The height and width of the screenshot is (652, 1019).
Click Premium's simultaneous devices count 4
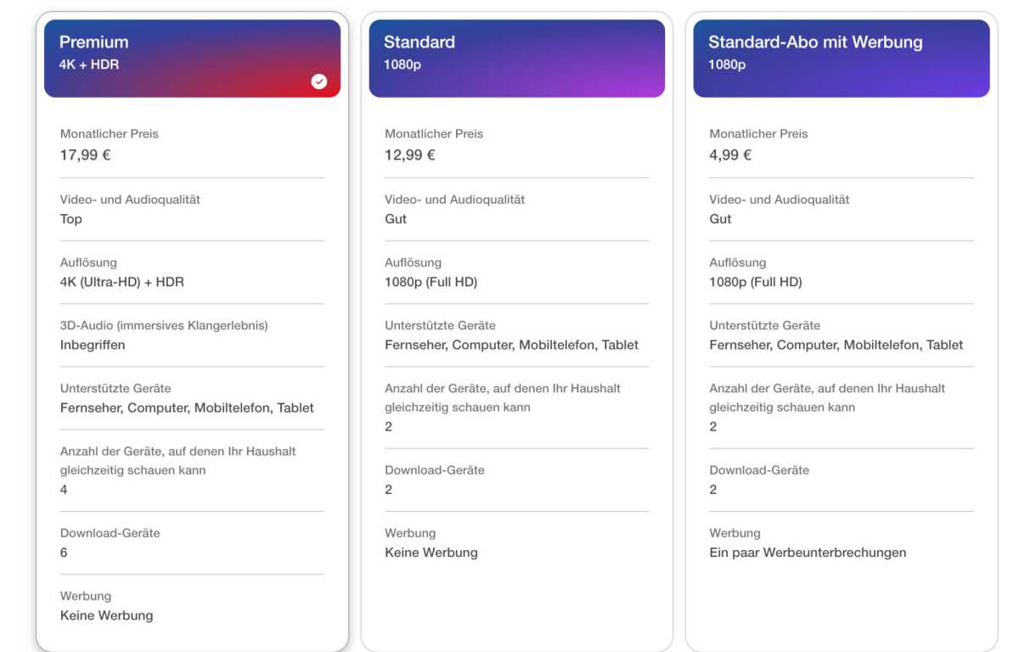coord(64,490)
